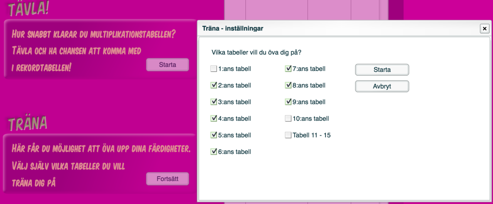
Task: Deselect the 5:ans tabell checkbox
Action: pos(213,135)
